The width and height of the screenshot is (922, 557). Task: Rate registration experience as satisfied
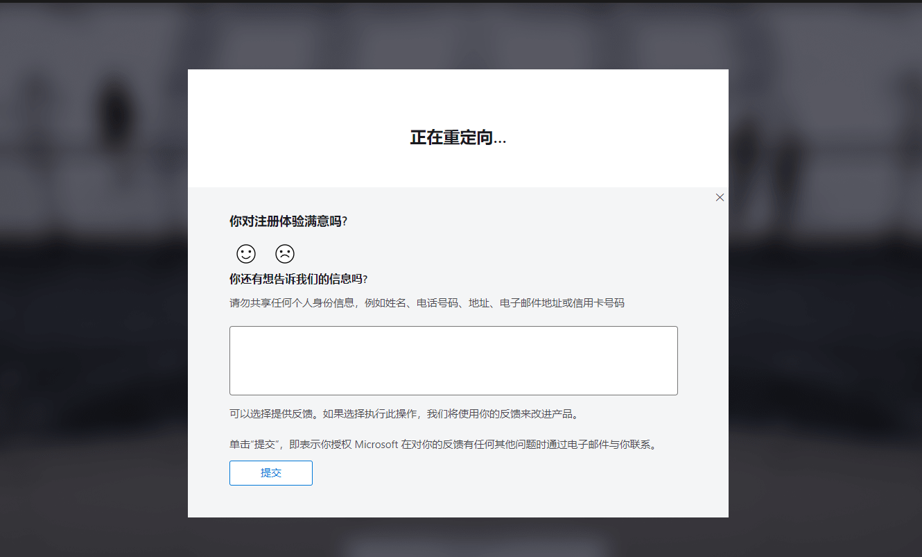(x=246, y=254)
